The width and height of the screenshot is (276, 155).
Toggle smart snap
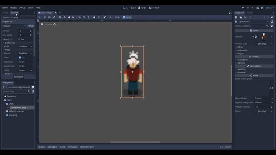tap(79, 17)
